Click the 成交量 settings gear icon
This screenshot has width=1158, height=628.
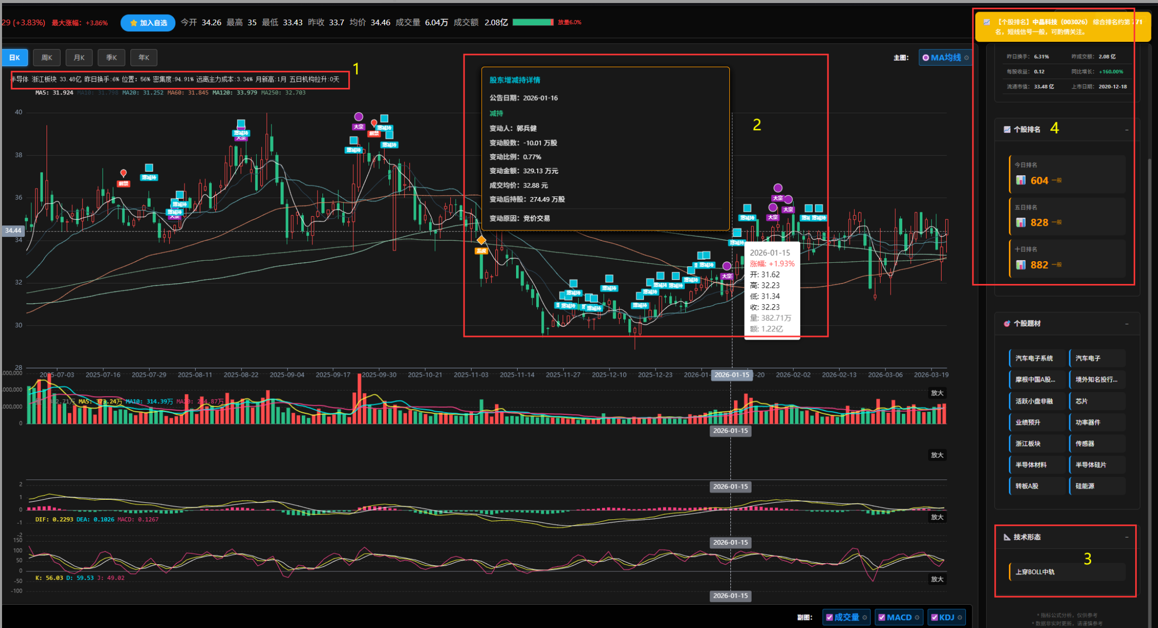(x=865, y=617)
